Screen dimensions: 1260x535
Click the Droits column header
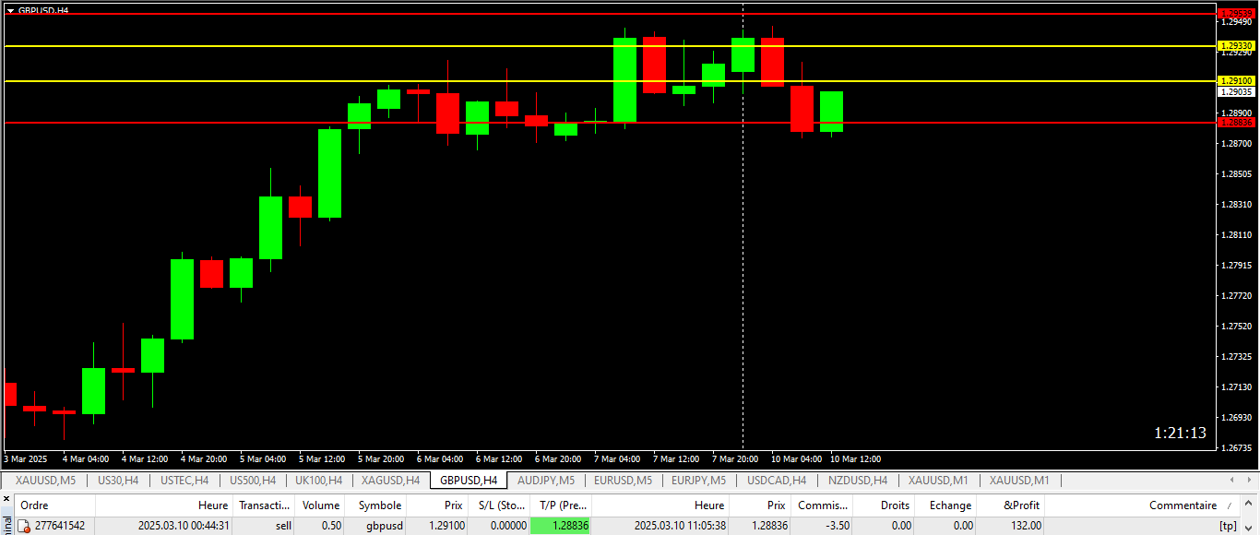pos(884,505)
